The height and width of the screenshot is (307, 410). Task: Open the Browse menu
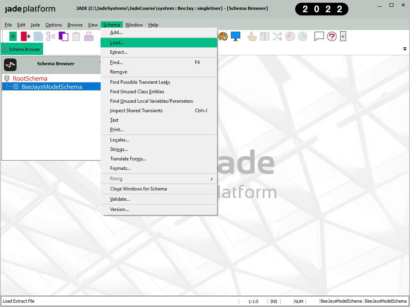click(x=75, y=25)
